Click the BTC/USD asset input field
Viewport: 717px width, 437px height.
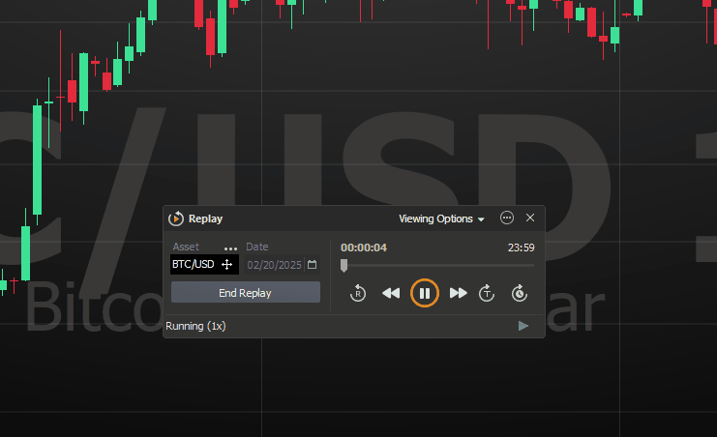tap(194, 265)
